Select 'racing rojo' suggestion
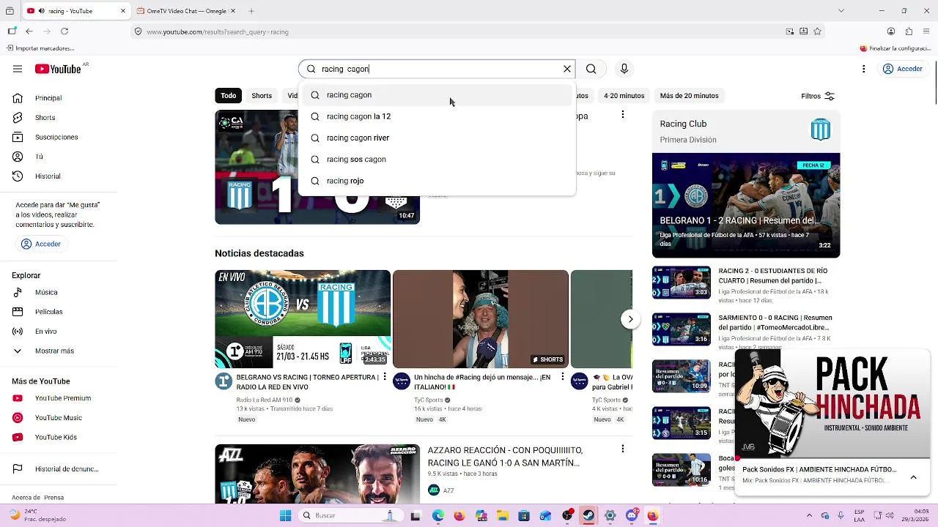This screenshot has width=938, height=527. (x=437, y=181)
